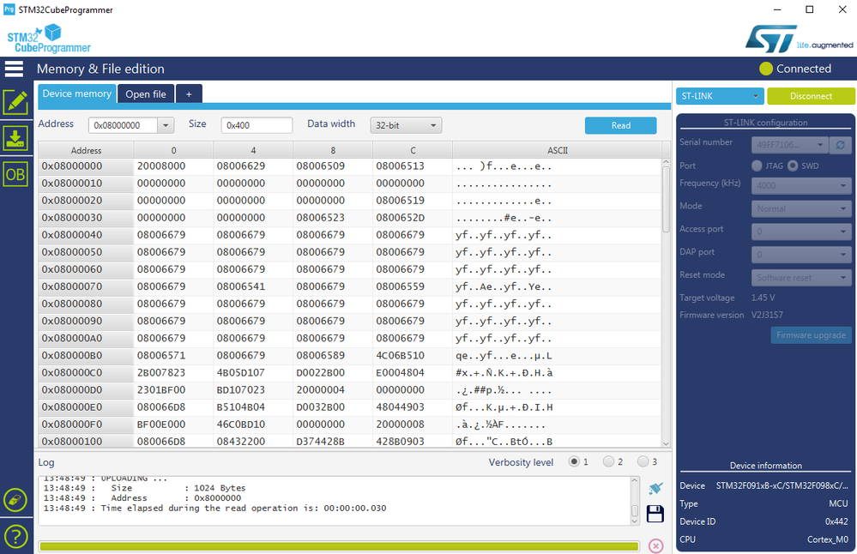This screenshot has width=857, height=554.
Task: Select cell D374428B in row 0x08000100
Action: [333, 441]
